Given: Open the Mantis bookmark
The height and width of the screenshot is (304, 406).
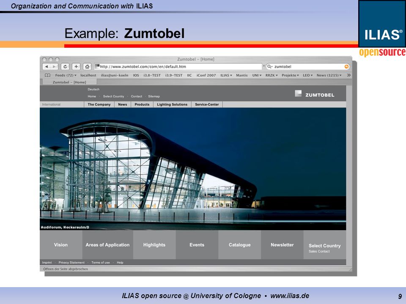Looking at the screenshot, I should [x=241, y=75].
